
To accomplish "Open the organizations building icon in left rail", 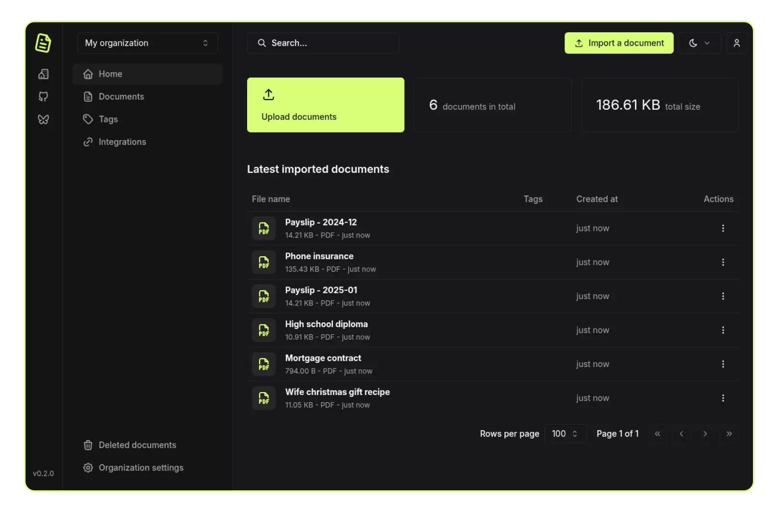I will point(43,74).
